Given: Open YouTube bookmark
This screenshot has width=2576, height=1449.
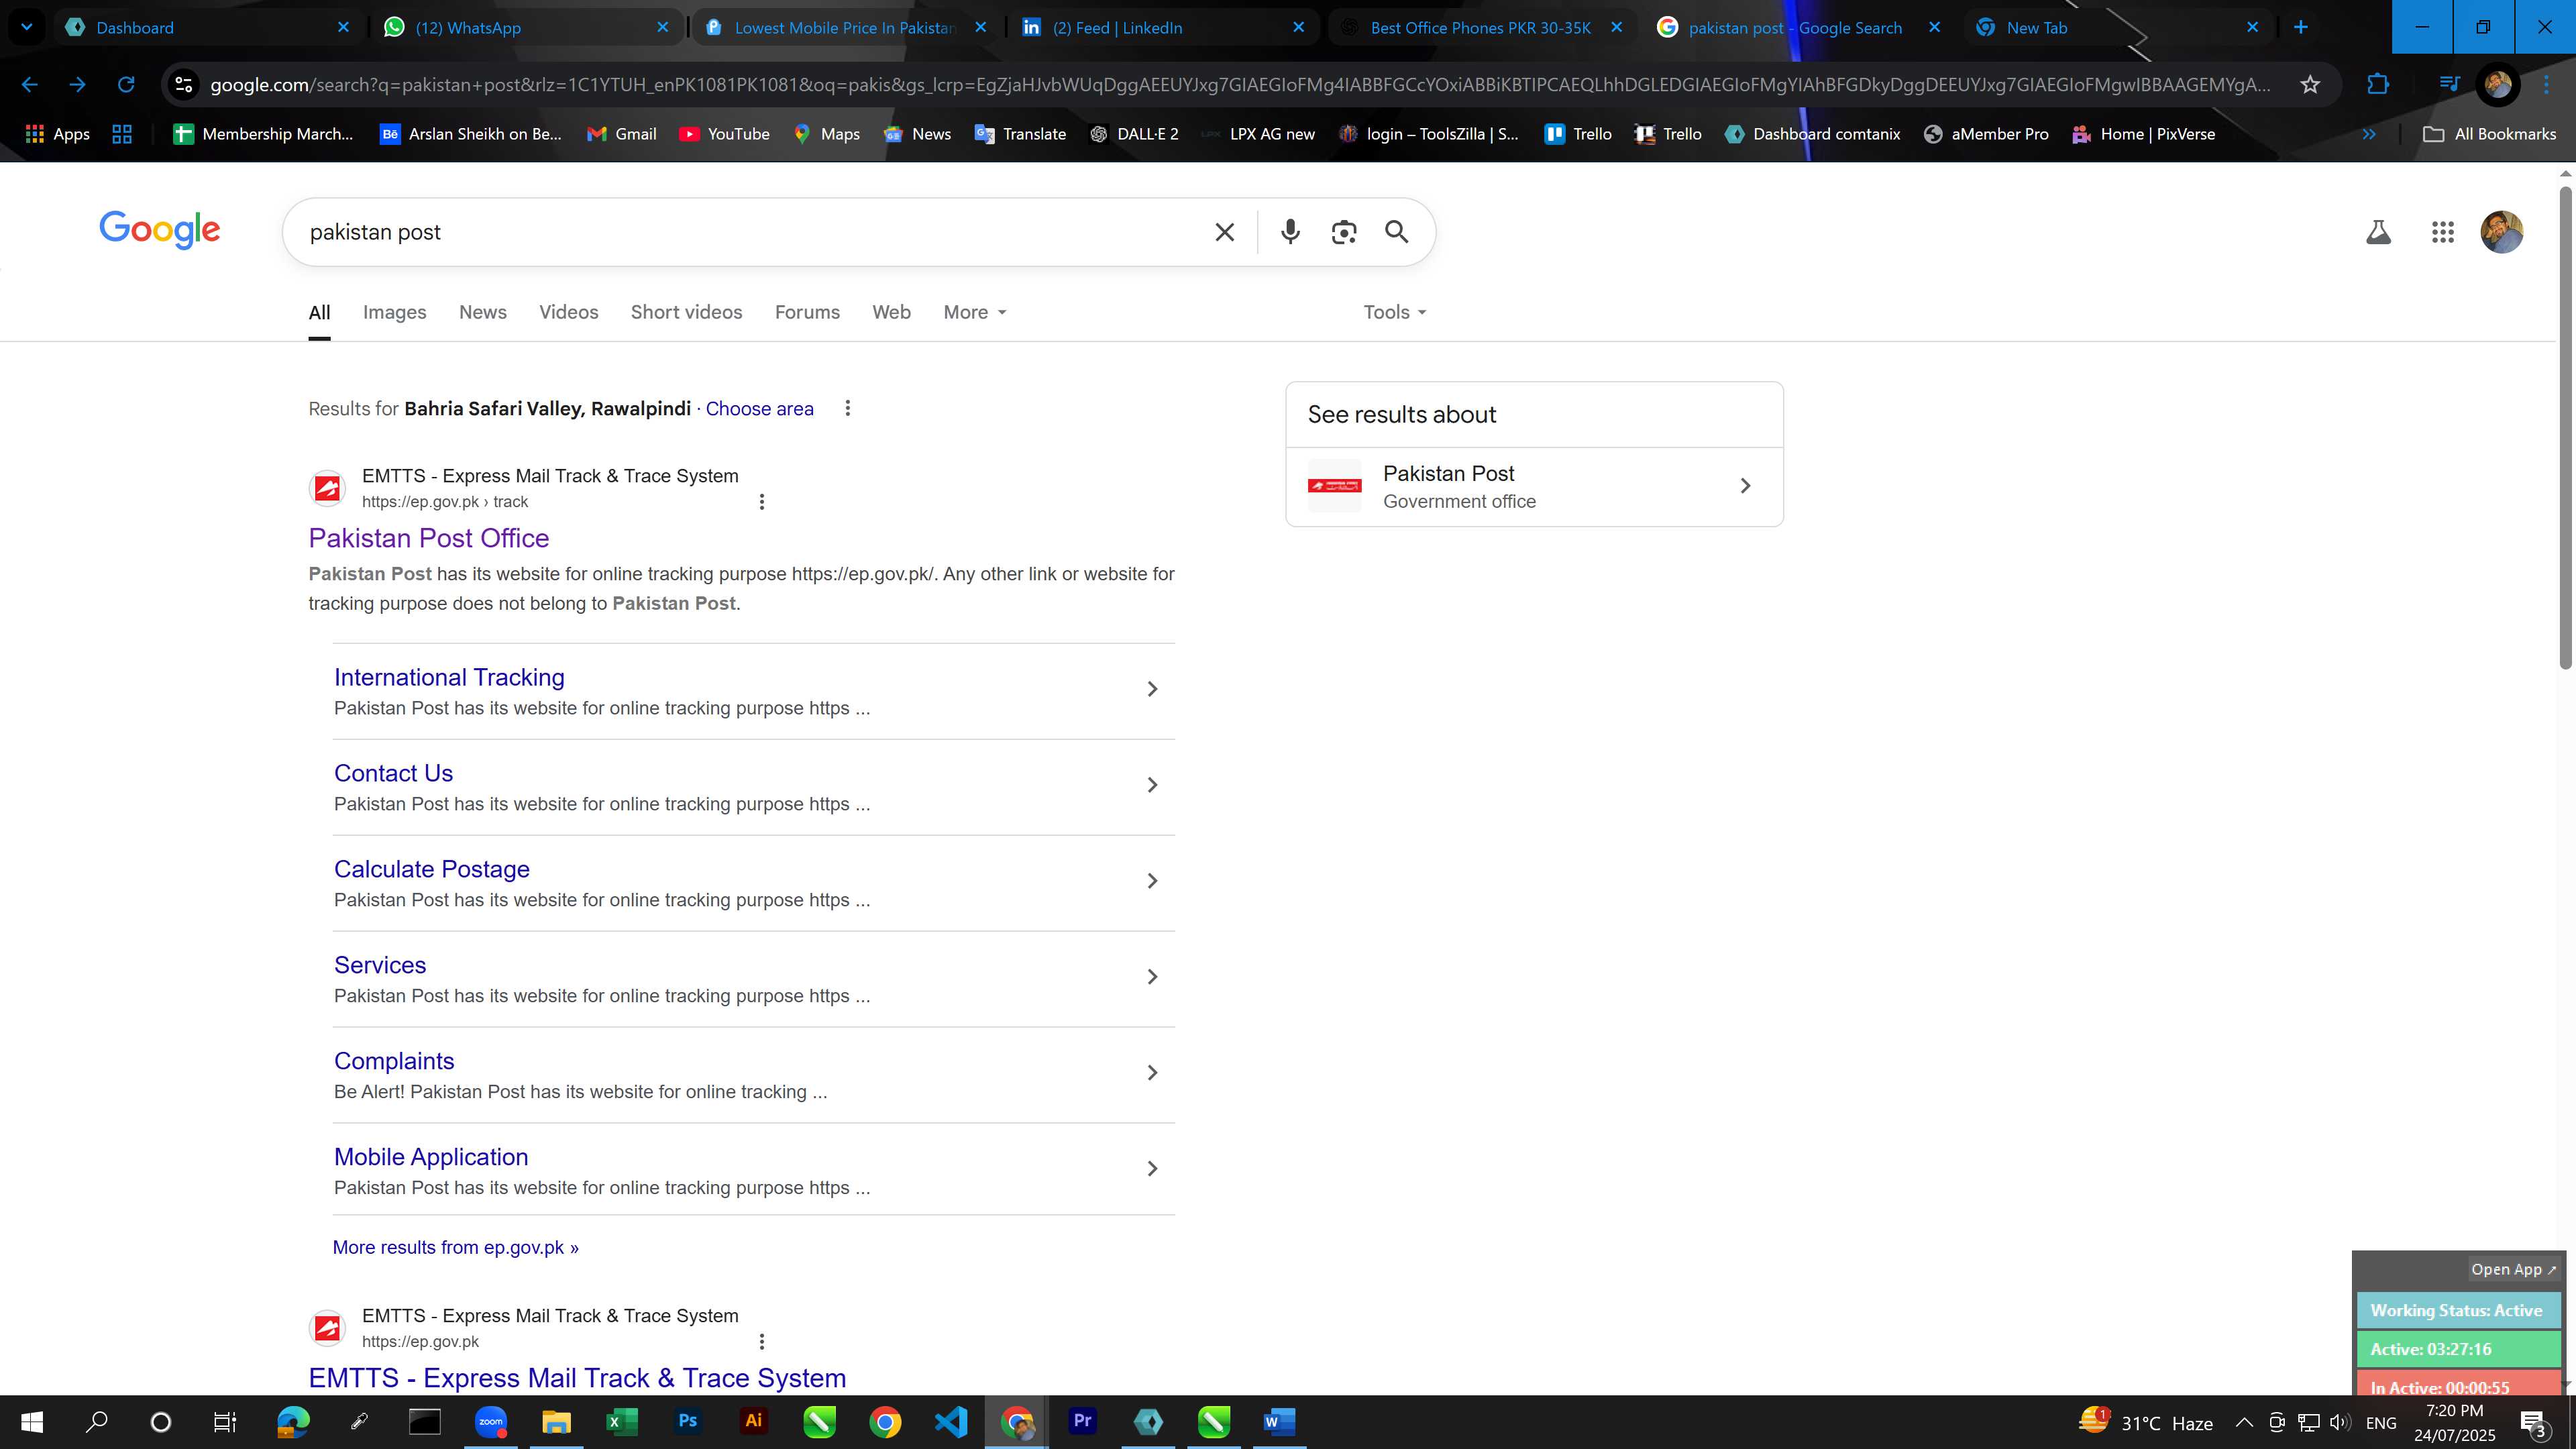Looking at the screenshot, I should (x=724, y=134).
